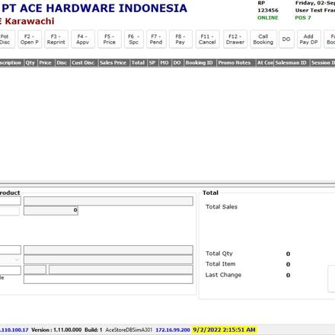Click the 172.16.99.200 address in status bar
This screenshot has width=335, height=335.
(173, 330)
